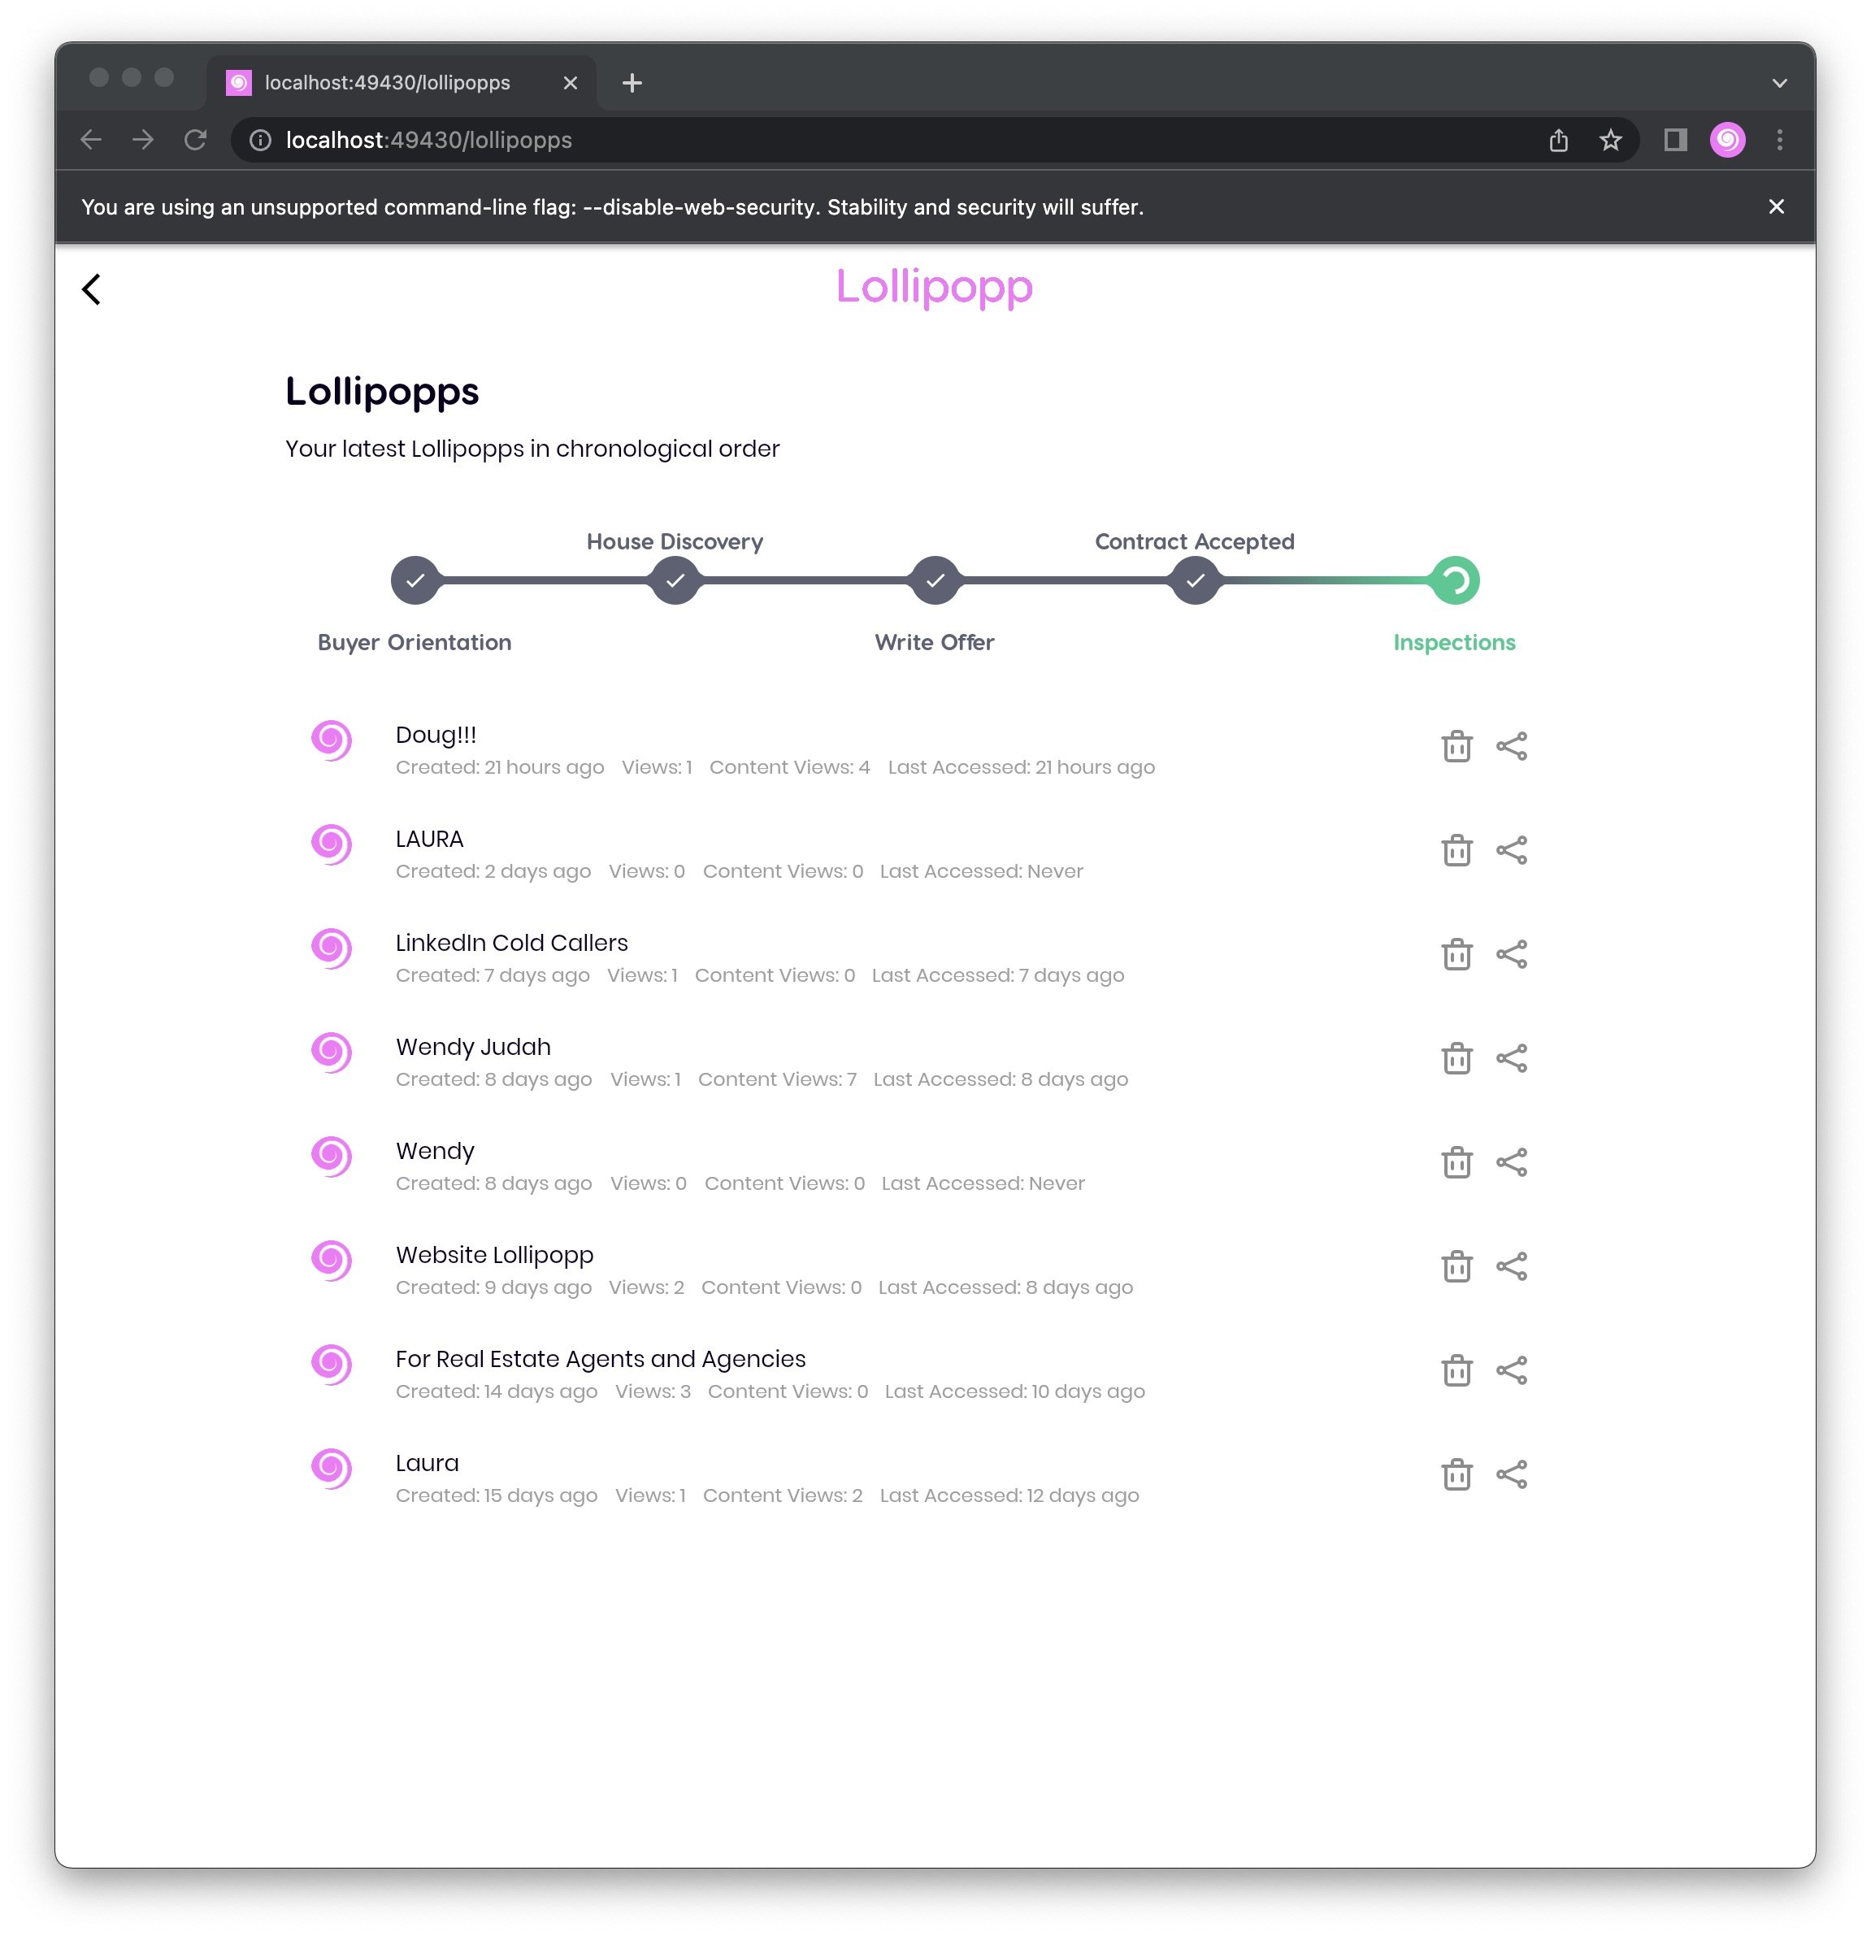The height and width of the screenshot is (1936, 1871).
Task: Reload the page
Action: (196, 141)
